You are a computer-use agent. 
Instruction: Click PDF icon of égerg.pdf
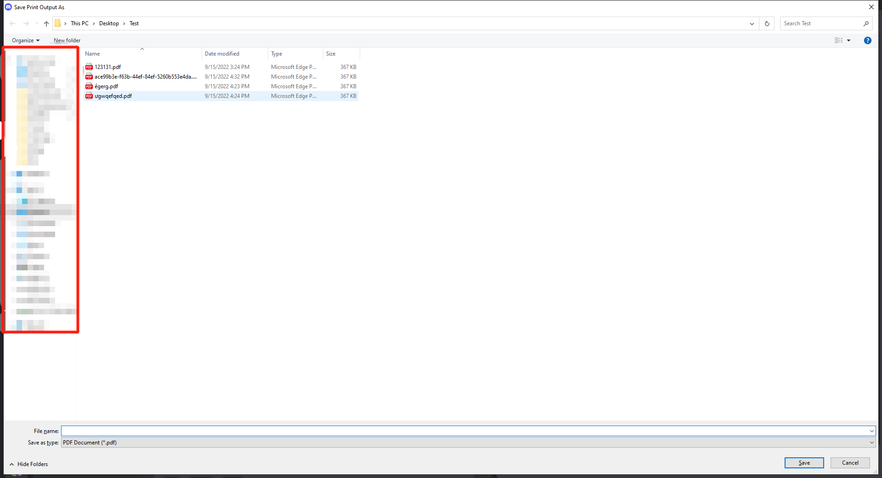click(x=89, y=86)
